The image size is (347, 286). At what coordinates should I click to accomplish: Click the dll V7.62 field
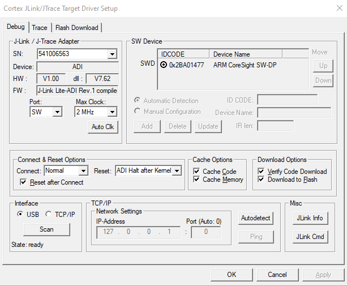coord(102,79)
